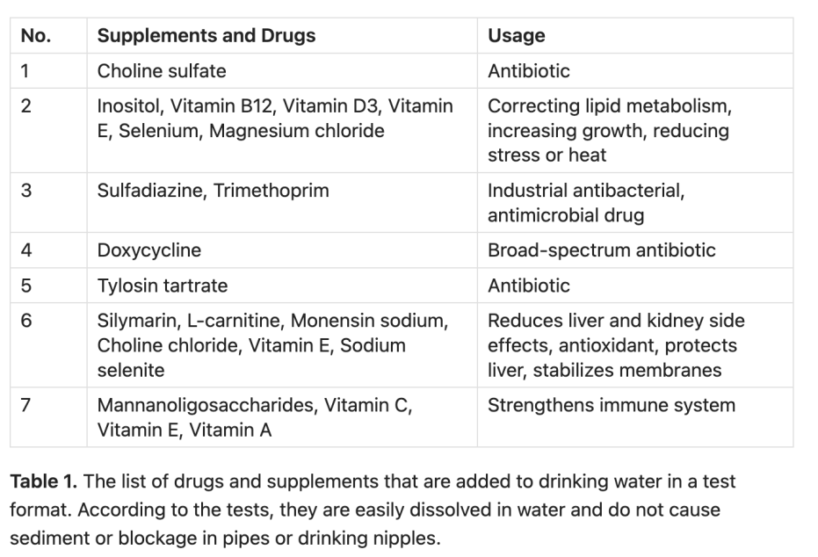Select the "Tylosin tartrate" cell
Image resolution: width=818 pixels, height=557 pixels.
coord(163,286)
